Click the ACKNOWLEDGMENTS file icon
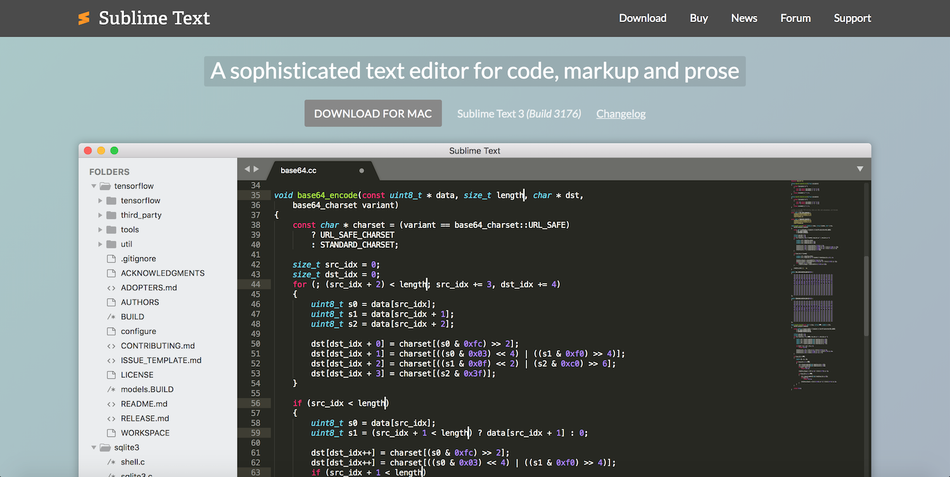The height and width of the screenshot is (477, 950). click(x=111, y=274)
